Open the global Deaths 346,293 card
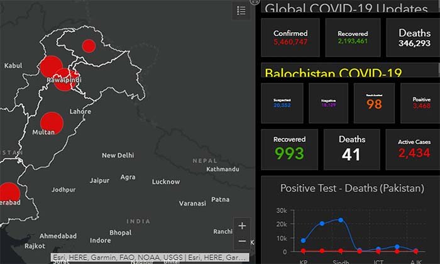This screenshot has height=264, width=440. click(413, 38)
